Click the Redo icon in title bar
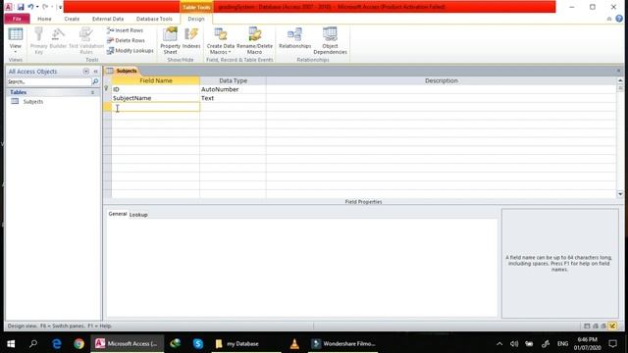Viewport: 628px width, 353px height. point(45,7)
